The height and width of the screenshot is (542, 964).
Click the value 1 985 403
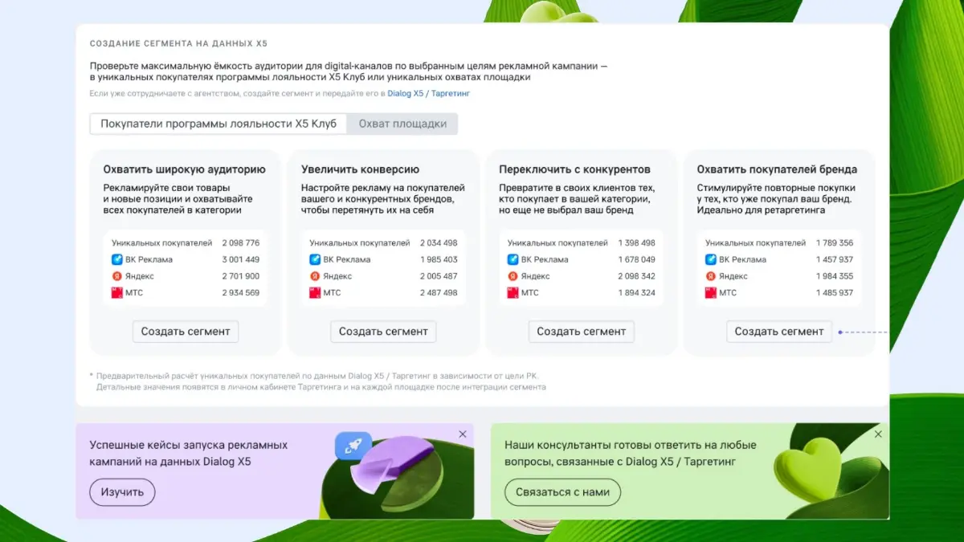click(x=439, y=259)
